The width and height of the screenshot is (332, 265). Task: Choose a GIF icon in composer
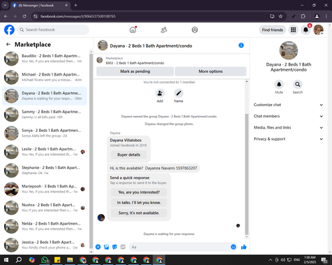pos(123,247)
